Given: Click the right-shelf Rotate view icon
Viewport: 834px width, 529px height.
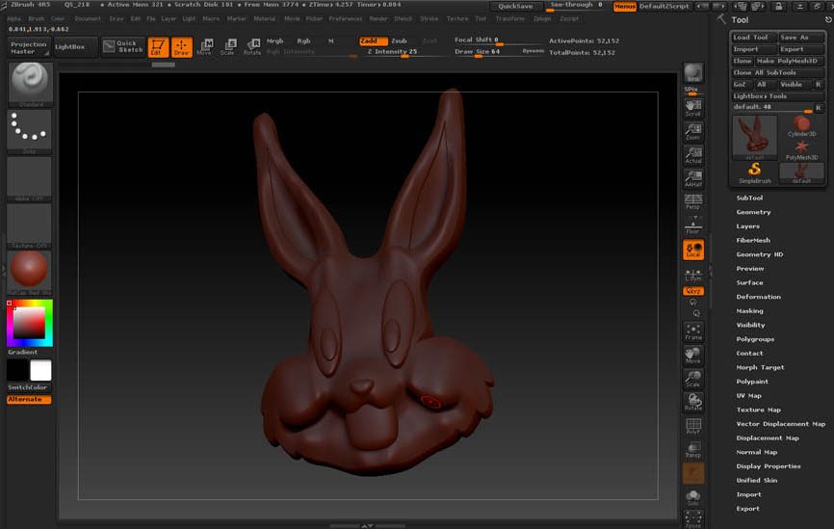Looking at the screenshot, I should click(693, 402).
